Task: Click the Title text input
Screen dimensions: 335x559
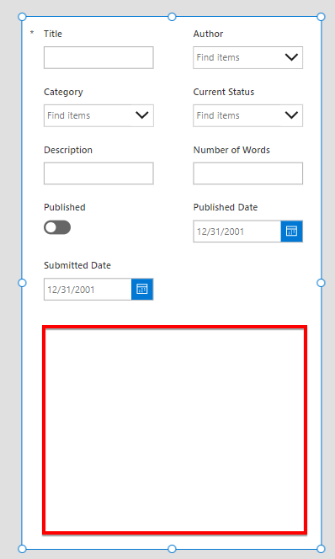Action: pyautogui.click(x=98, y=57)
